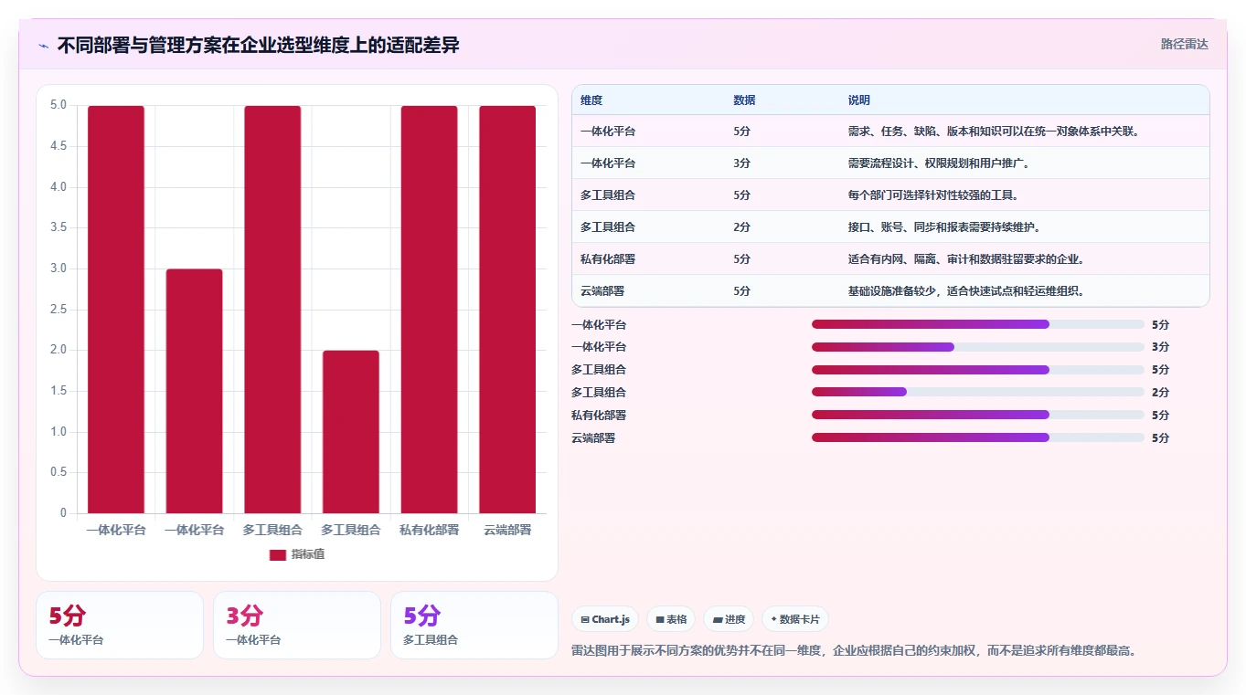The height and width of the screenshot is (695, 1246).
Task: Select the description 适合有内网、隔离、审计和数据驻留要求的企业。
Action: [966, 259]
